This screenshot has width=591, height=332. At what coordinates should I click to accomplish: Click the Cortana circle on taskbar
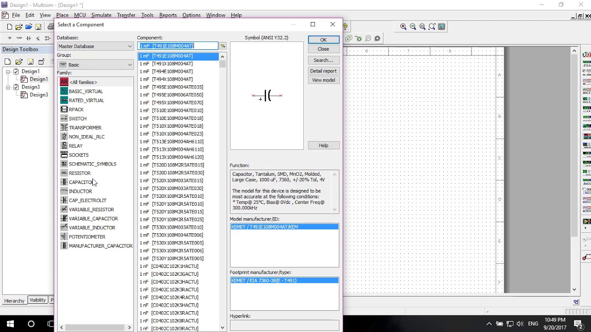pyautogui.click(x=31, y=324)
